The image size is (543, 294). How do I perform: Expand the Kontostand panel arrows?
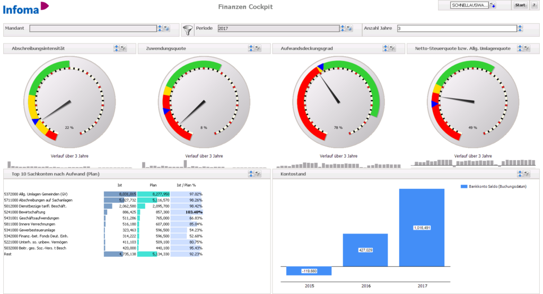521,174
